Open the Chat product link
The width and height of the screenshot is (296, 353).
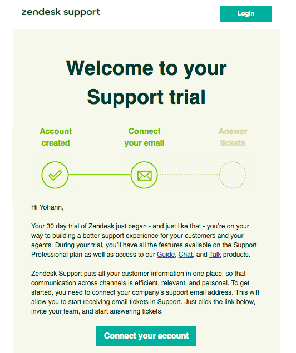(186, 255)
